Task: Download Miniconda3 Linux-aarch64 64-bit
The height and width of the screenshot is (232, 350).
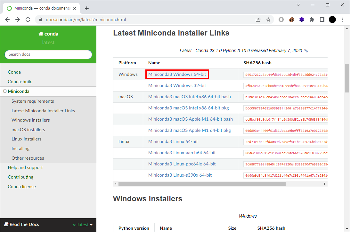Action: pos(182,153)
